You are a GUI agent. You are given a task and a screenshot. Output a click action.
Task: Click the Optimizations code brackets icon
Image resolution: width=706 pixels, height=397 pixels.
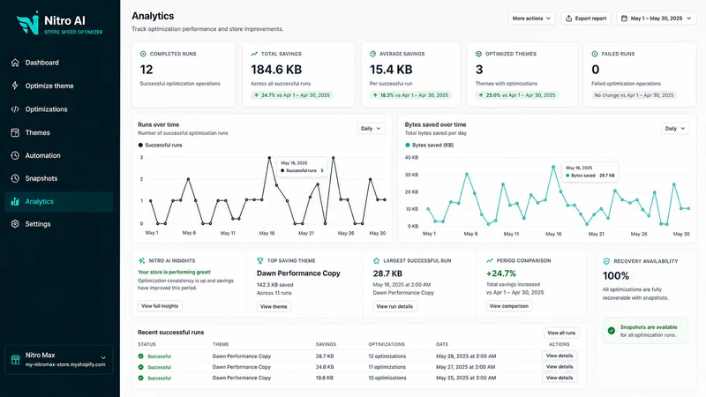click(x=15, y=109)
